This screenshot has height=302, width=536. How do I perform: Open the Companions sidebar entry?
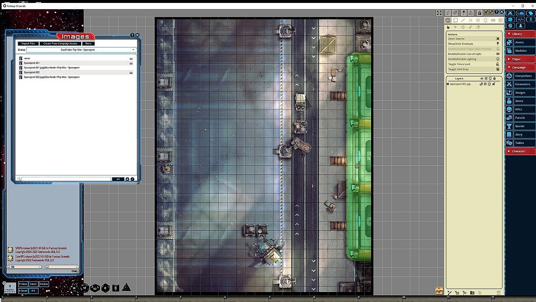point(521,76)
